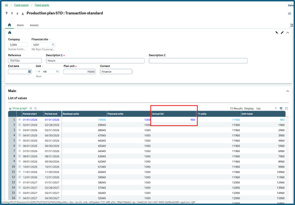
Task: Go to first record arrow icon
Action: pos(7,13)
